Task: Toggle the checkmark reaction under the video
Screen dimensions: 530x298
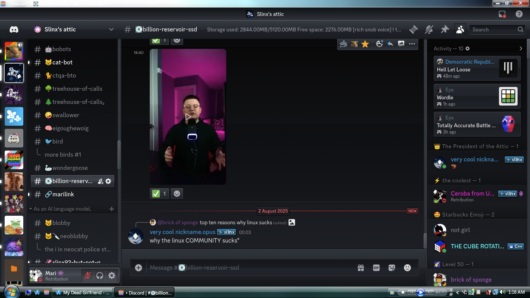Action: (x=159, y=193)
